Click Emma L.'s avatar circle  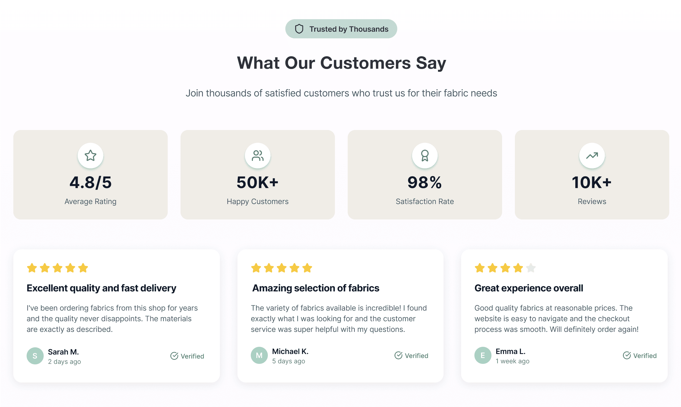[x=483, y=355]
